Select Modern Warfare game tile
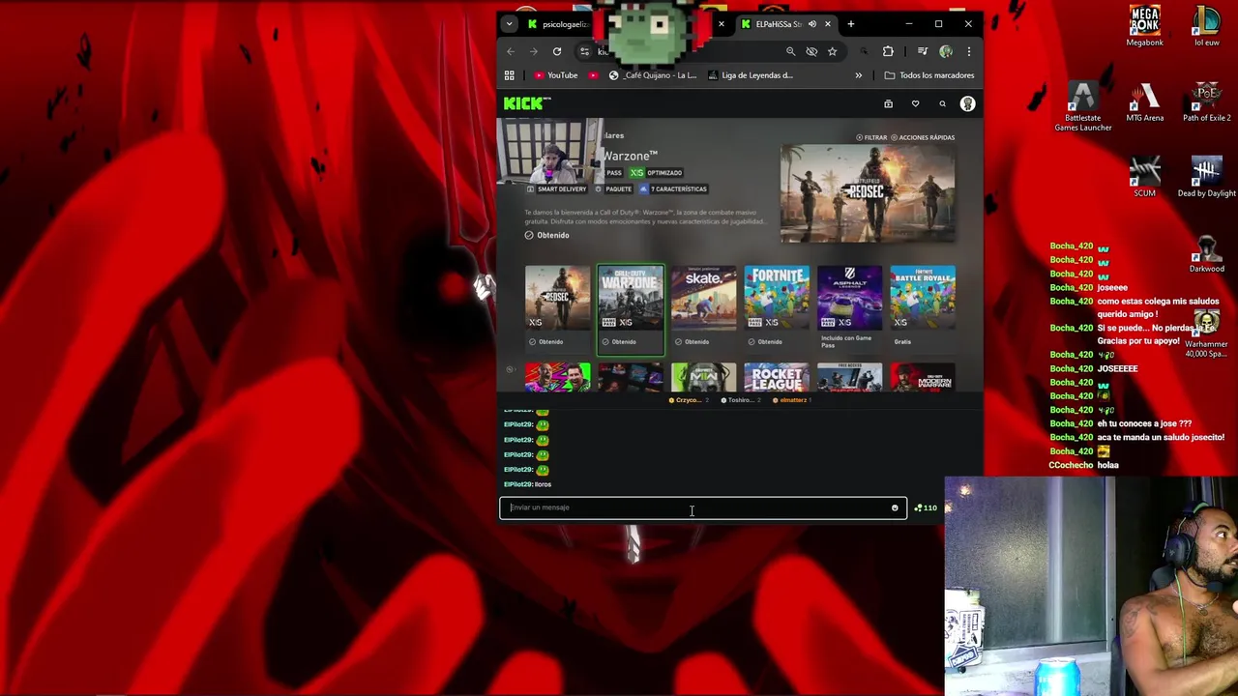This screenshot has width=1238, height=696. [923, 377]
